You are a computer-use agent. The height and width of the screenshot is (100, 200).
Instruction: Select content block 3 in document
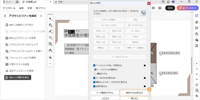click(77, 49)
